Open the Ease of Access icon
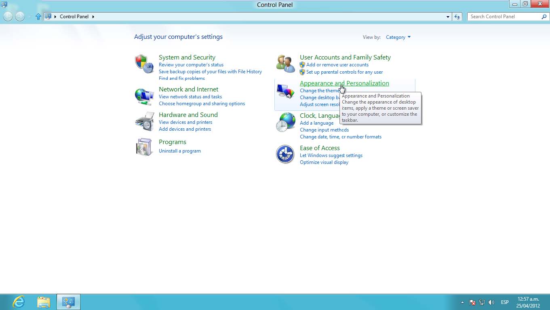Image resolution: width=550 pixels, height=310 pixels. (285, 154)
